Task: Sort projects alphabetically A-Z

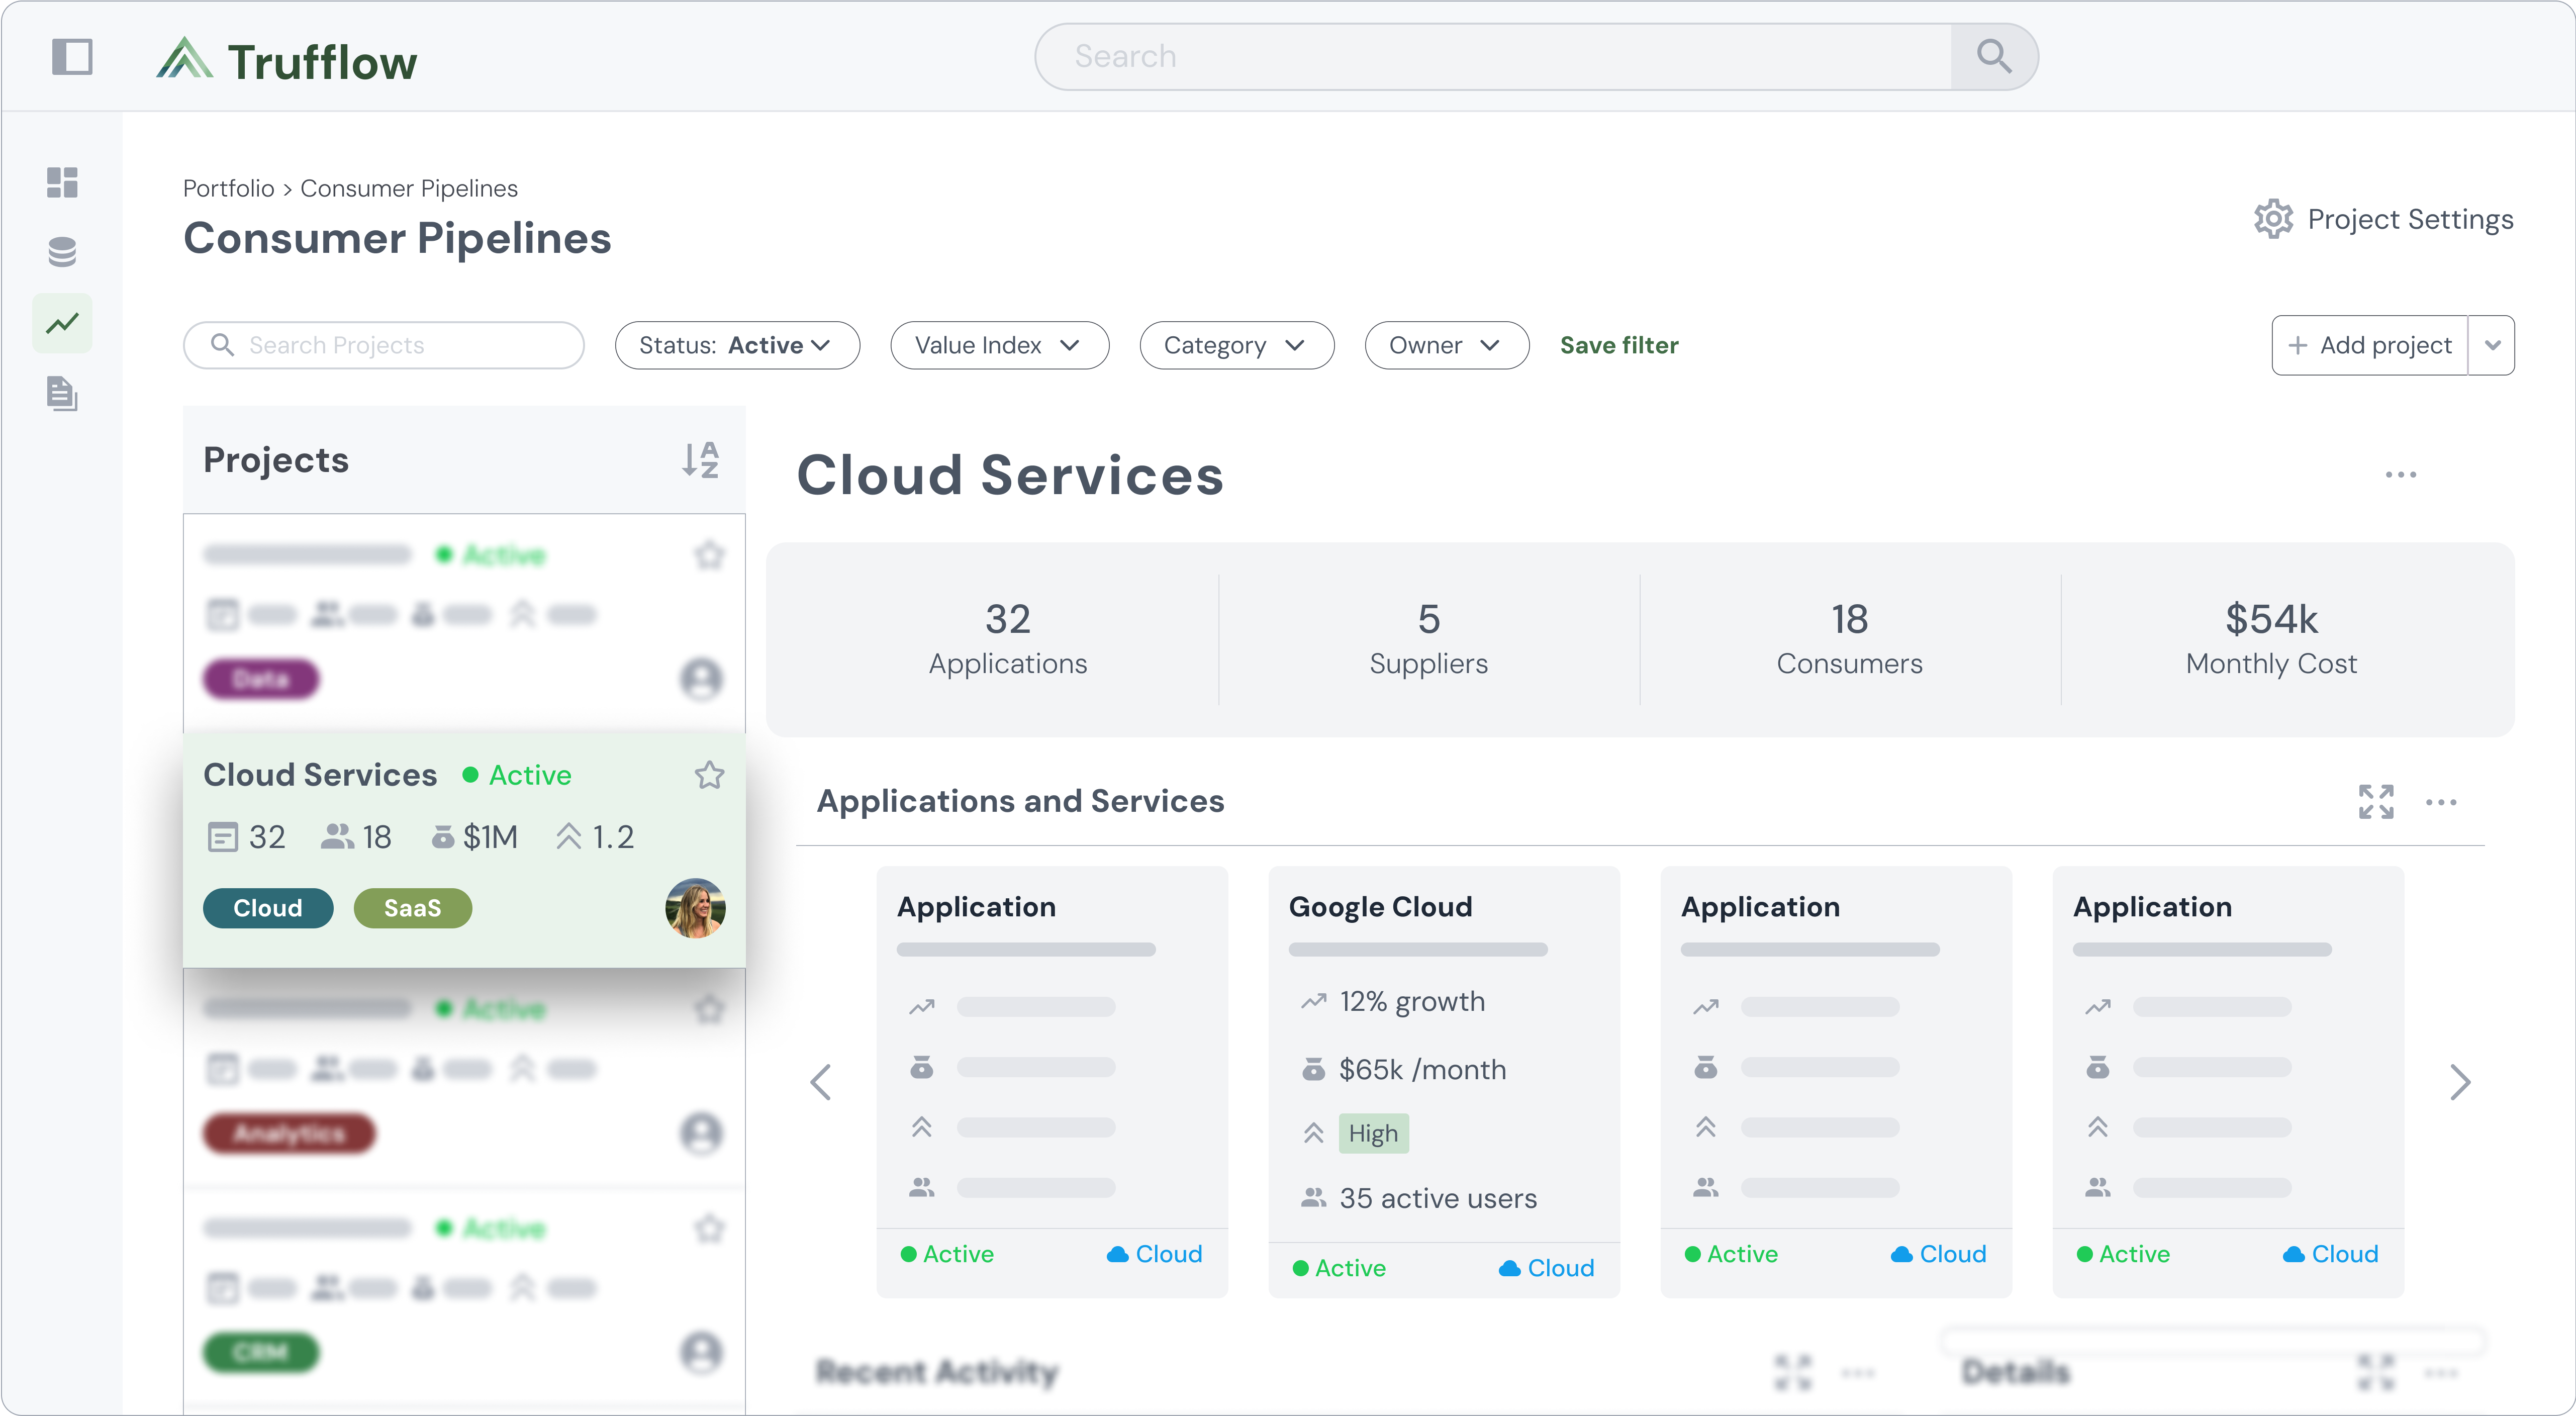Action: click(x=700, y=460)
